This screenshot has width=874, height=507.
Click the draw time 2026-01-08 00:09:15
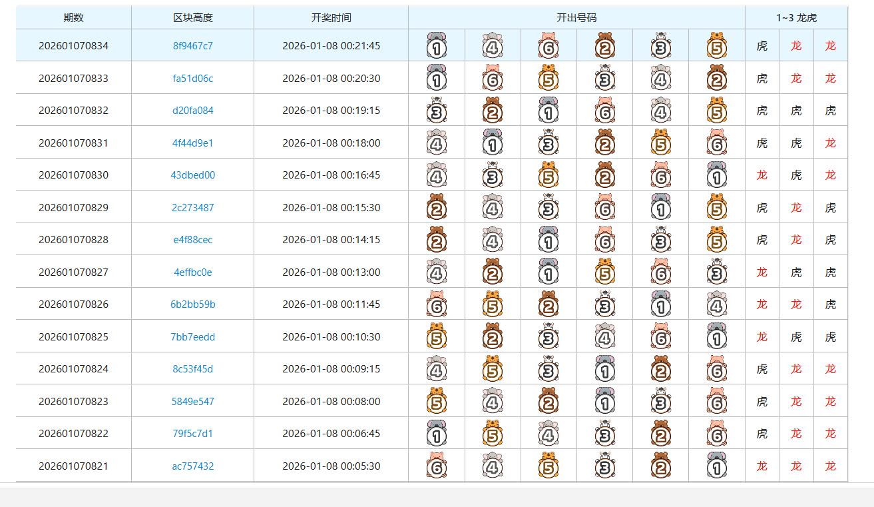click(x=331, y=369)
